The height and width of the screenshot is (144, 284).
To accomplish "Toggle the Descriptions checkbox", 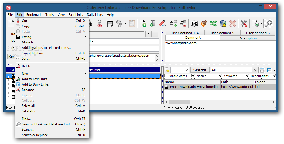I will [248, 76].
